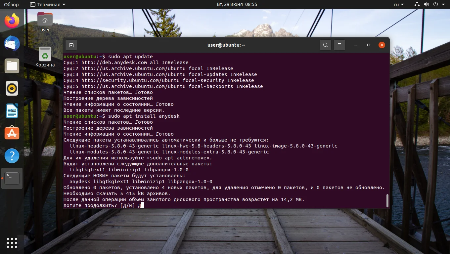This screenshot has width=450, height=254.
Task: Open the network status icon in top bar
Action: point(417,5)
